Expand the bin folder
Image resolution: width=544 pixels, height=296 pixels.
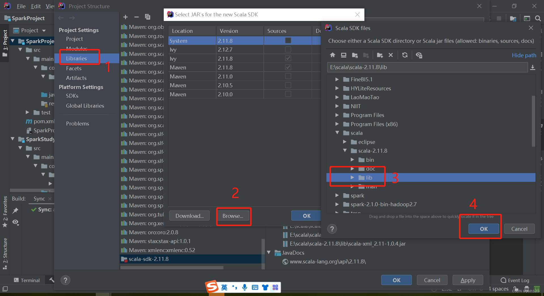coord(352,160)
